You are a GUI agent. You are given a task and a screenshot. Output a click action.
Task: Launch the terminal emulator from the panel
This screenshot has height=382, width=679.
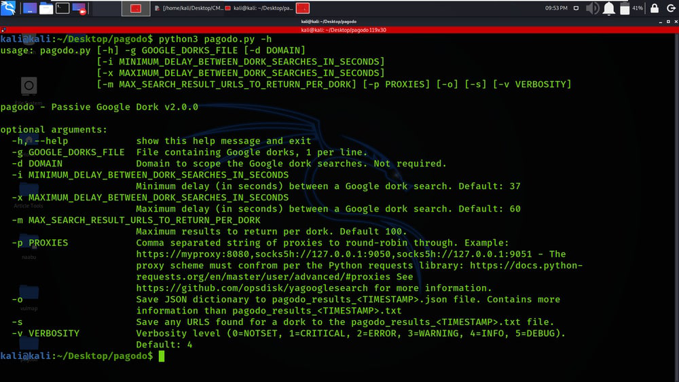[x=62, y=7]
